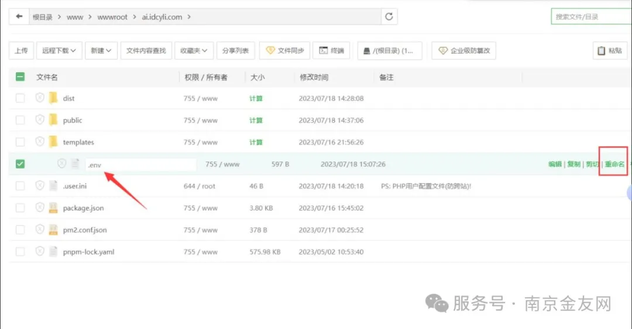Click the pnpm-lock.yaml file name
Image resolution: width=632 pixels, height=329 pixels.
(89, 252)
